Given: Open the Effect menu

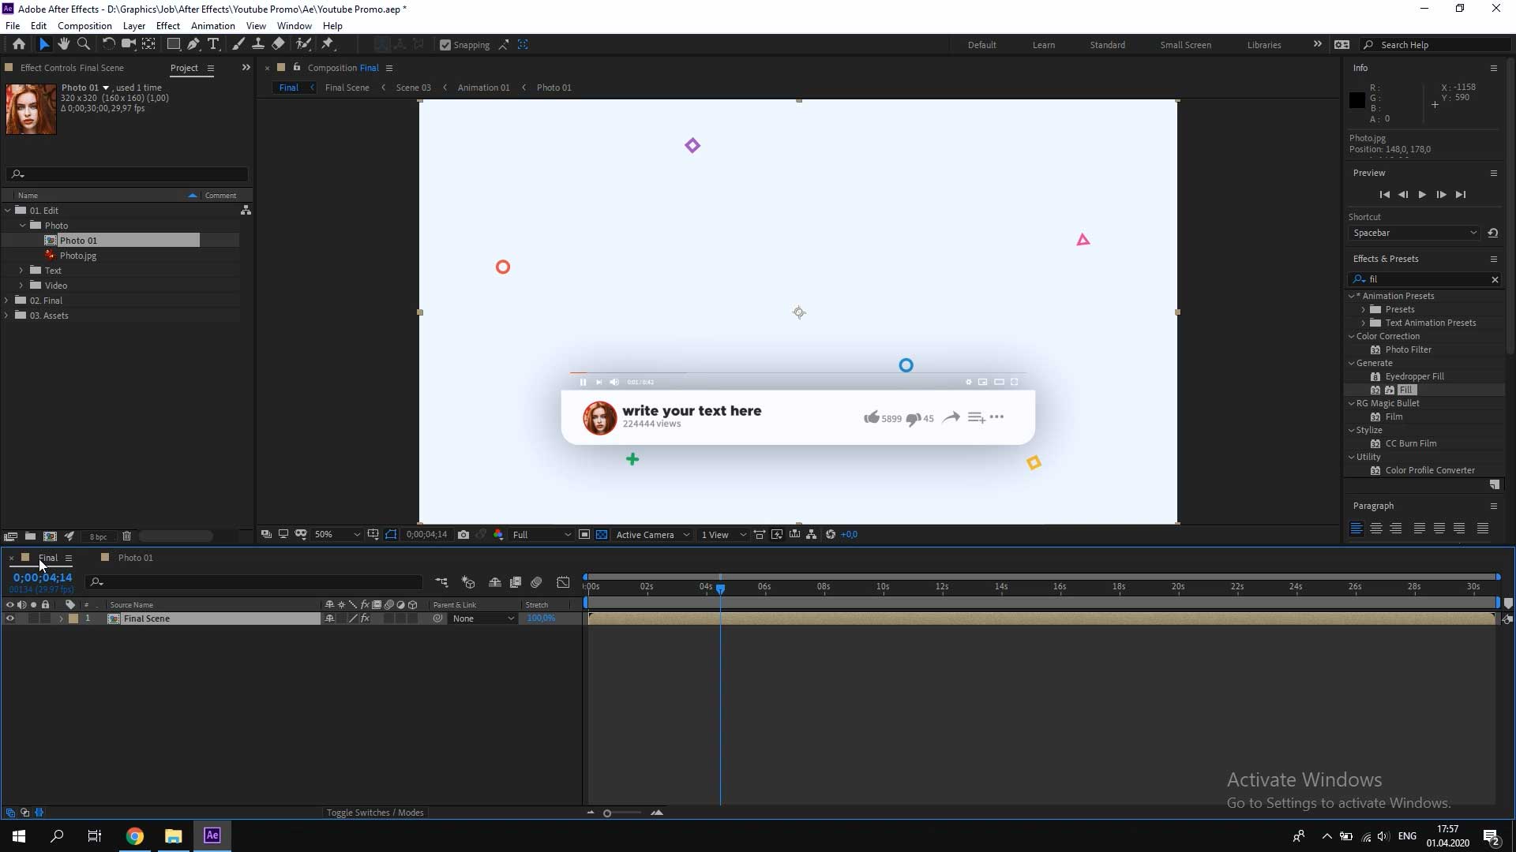Looking at the screenshot, I should tap(167, 26).
